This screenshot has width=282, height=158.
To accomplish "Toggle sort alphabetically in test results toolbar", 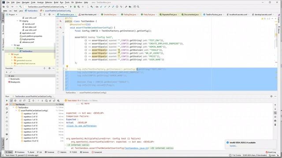I will 20,101.
